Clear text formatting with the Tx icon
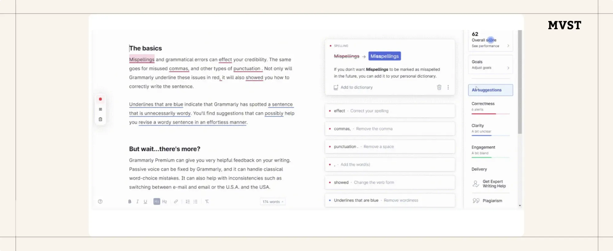Image resolution: width=613 pixels, height=251 pixels. coord(207,202)
